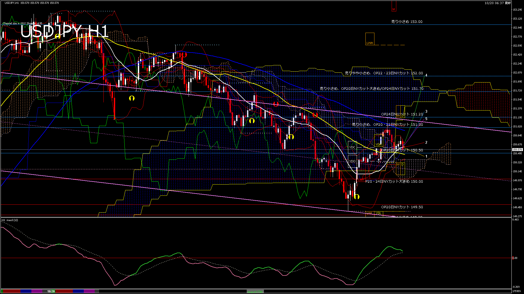524x294 pixels.
Task: Select the 売り小さめ 153.00 level label
Action: coord(407,22)
